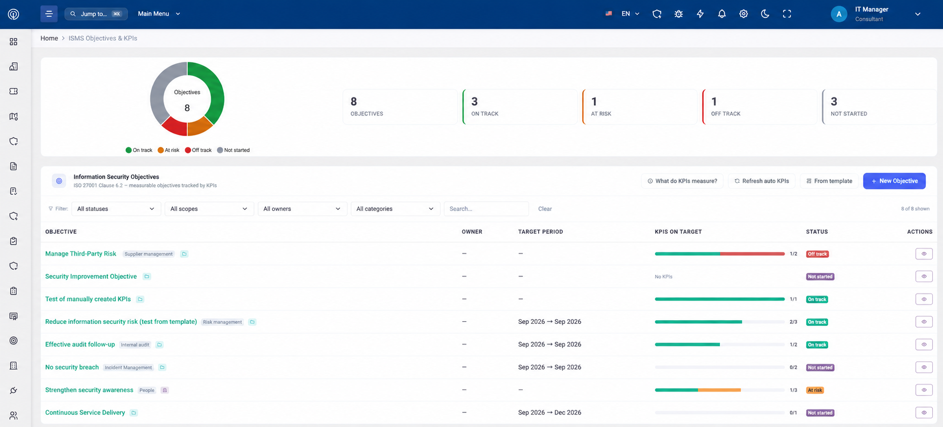Clear the filters with the Clear link
This screenshot has width=943, height=427.
tap(545, 209)
